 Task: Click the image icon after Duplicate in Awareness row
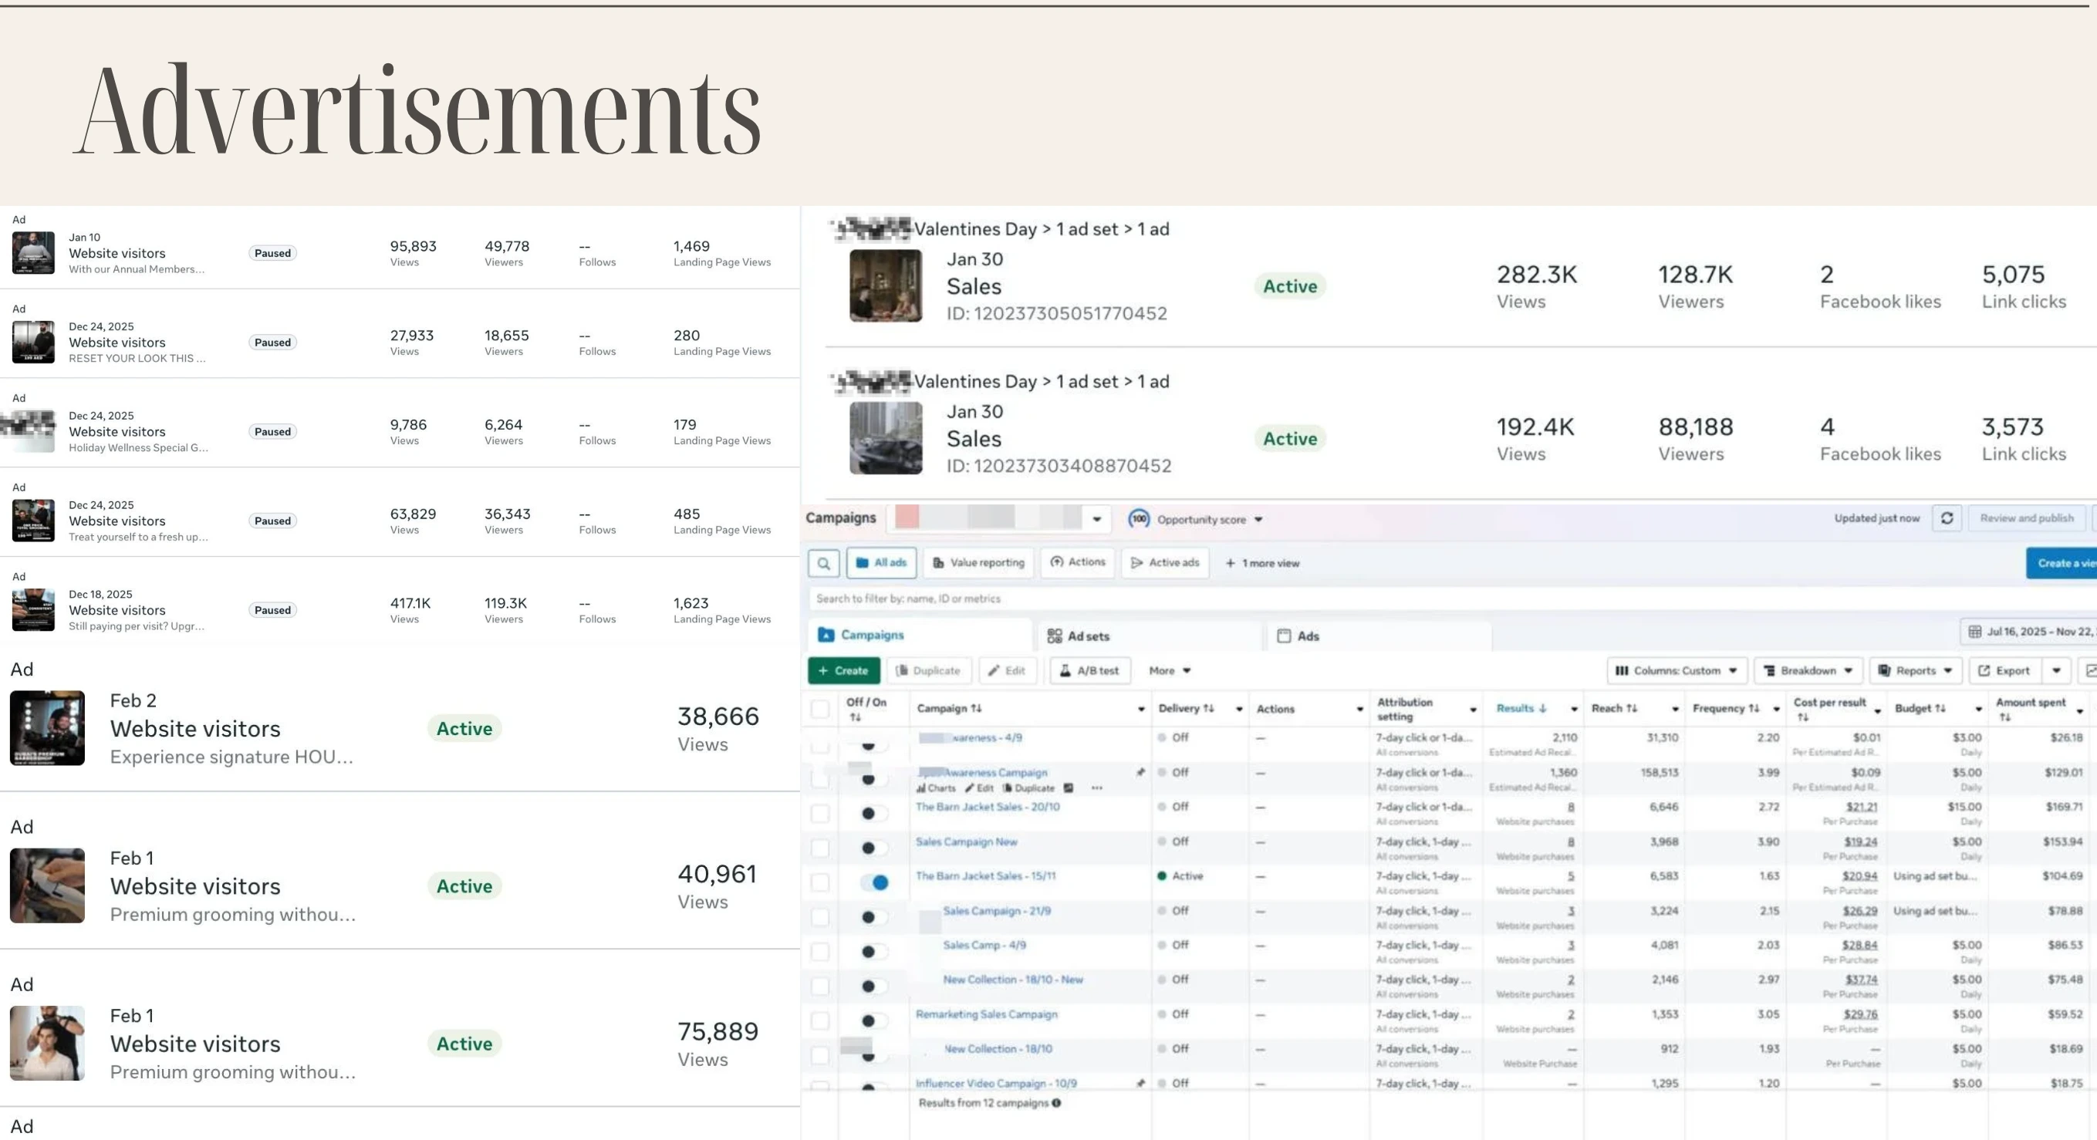tap(1069, 788)
